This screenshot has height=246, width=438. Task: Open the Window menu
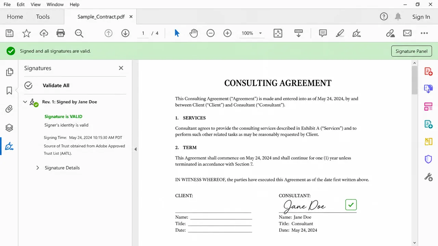coord(55,4)
